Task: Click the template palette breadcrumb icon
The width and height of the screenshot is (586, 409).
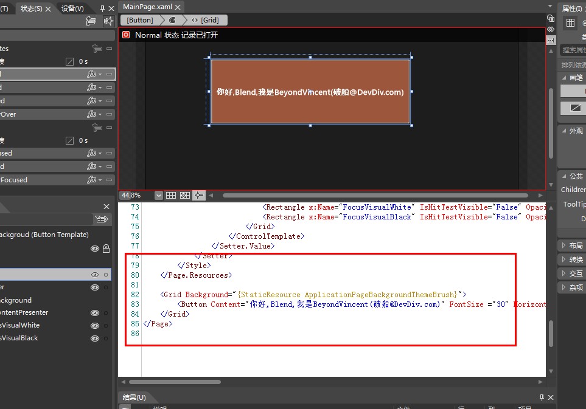Action: point(172,20)
